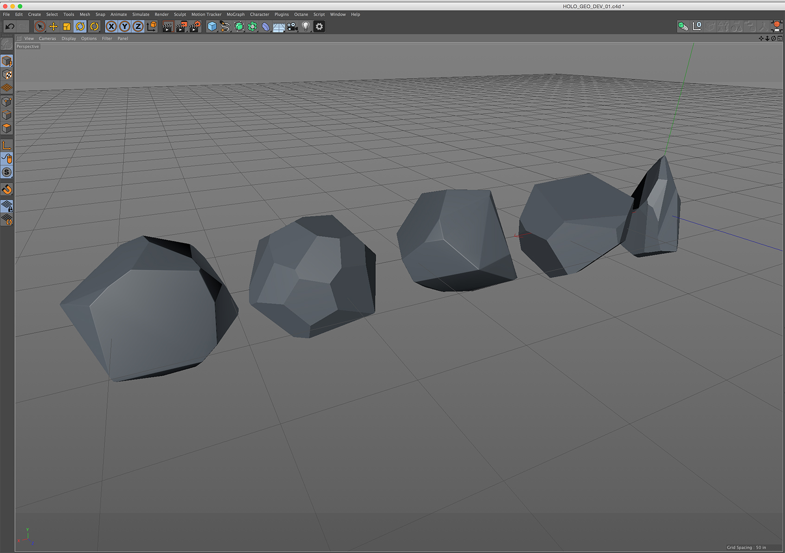Open the File menu

[x=6, y=14]
